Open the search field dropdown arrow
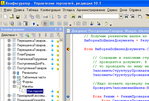 pyautogui.click(x=121, y=16)
